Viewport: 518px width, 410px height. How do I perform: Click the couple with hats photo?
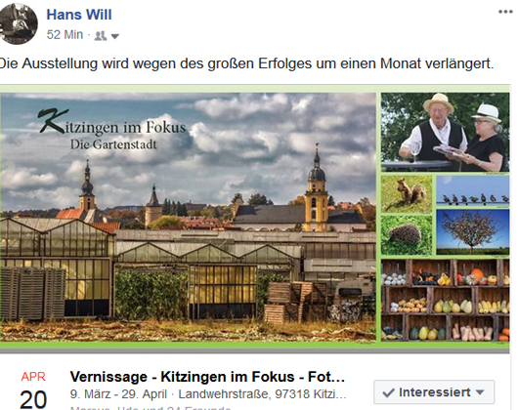(x=446, y=132)
